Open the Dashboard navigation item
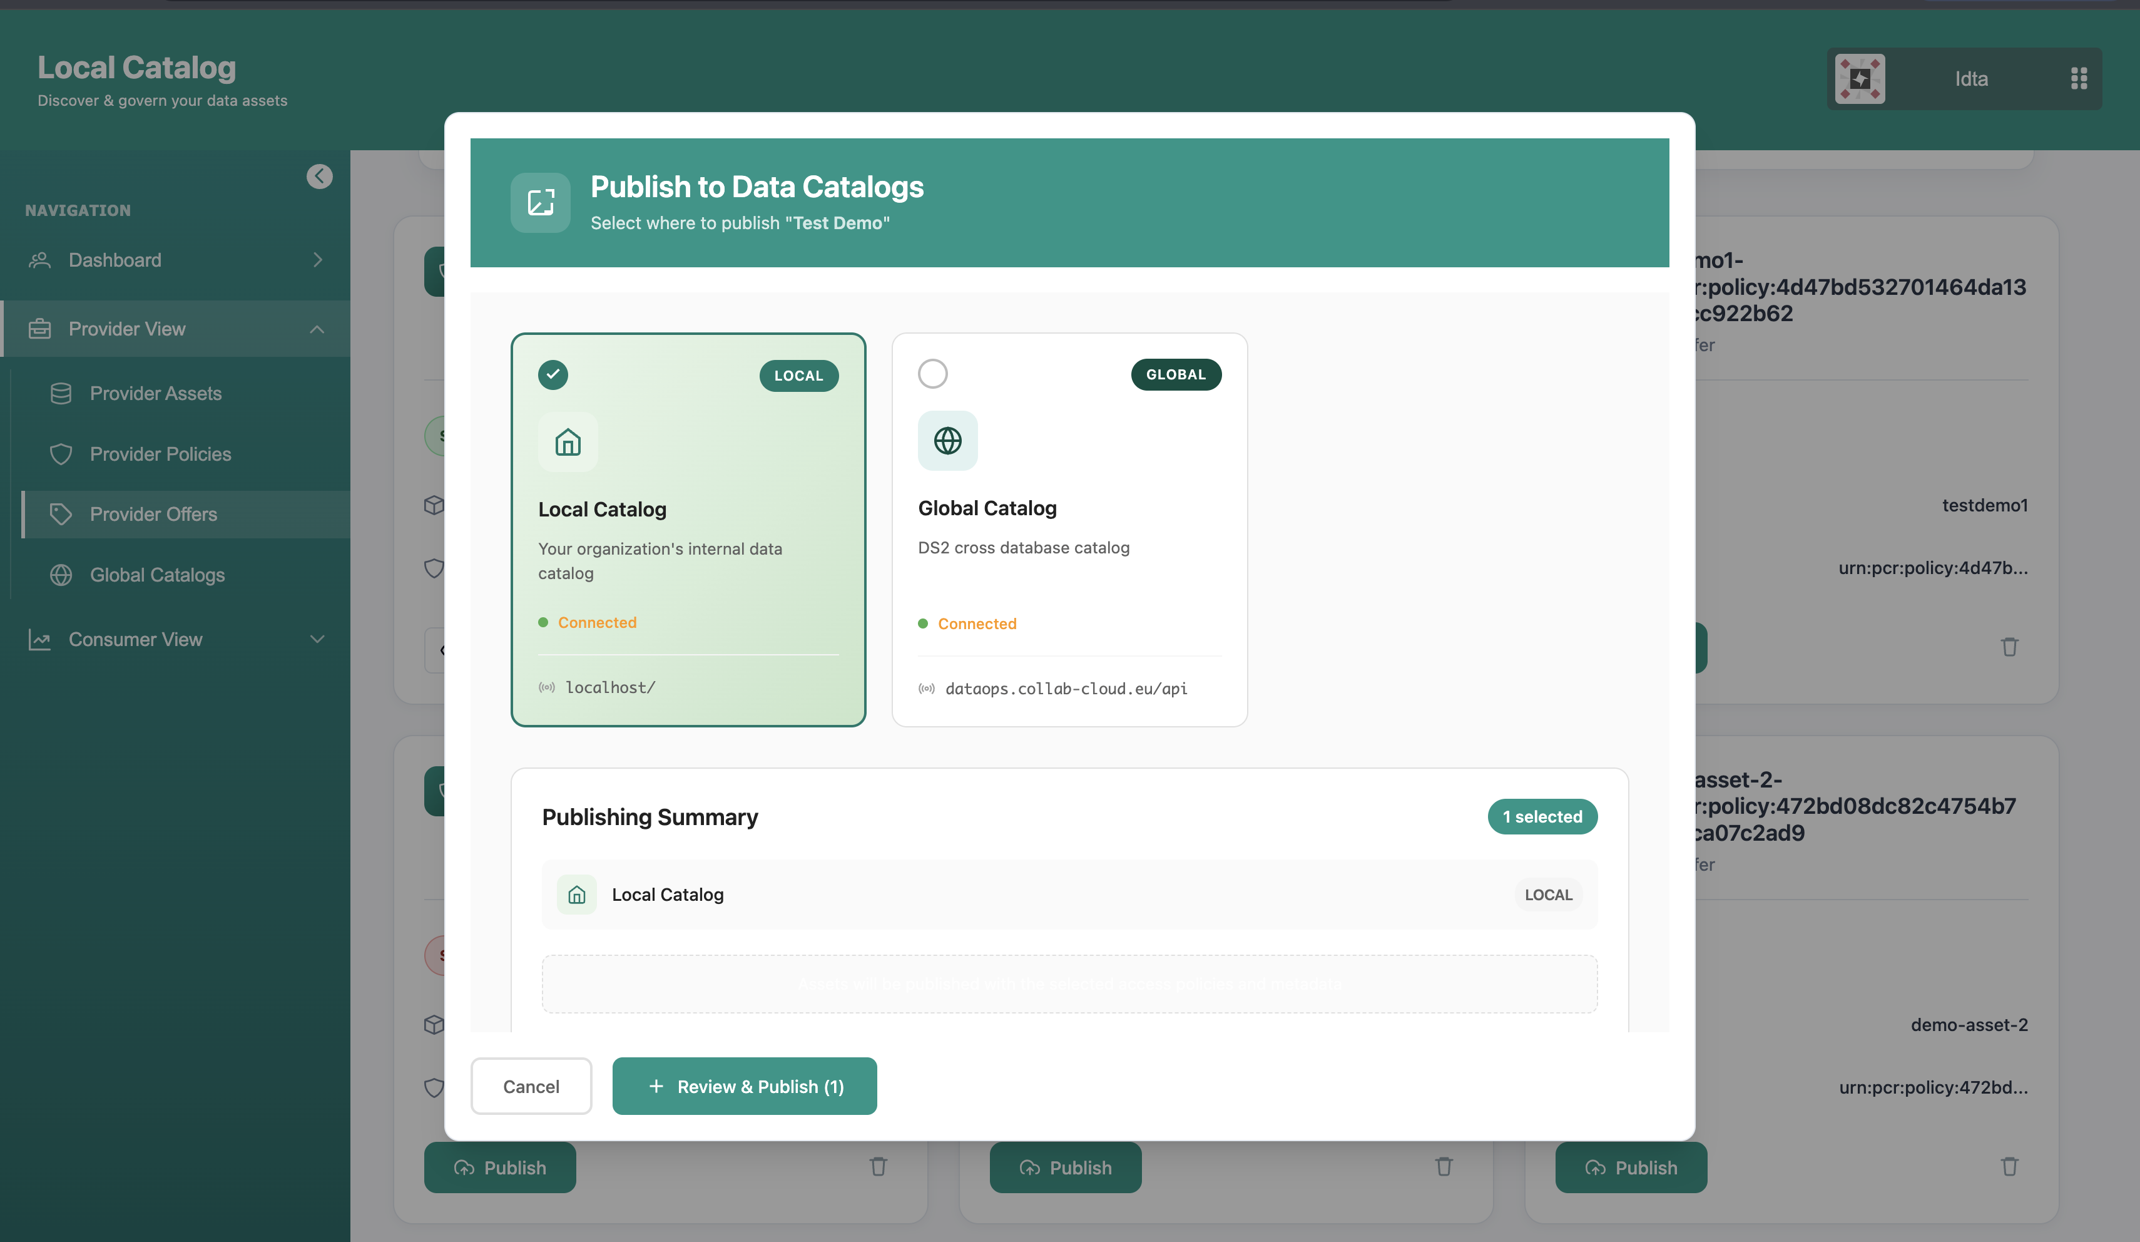 click(175, 260)
